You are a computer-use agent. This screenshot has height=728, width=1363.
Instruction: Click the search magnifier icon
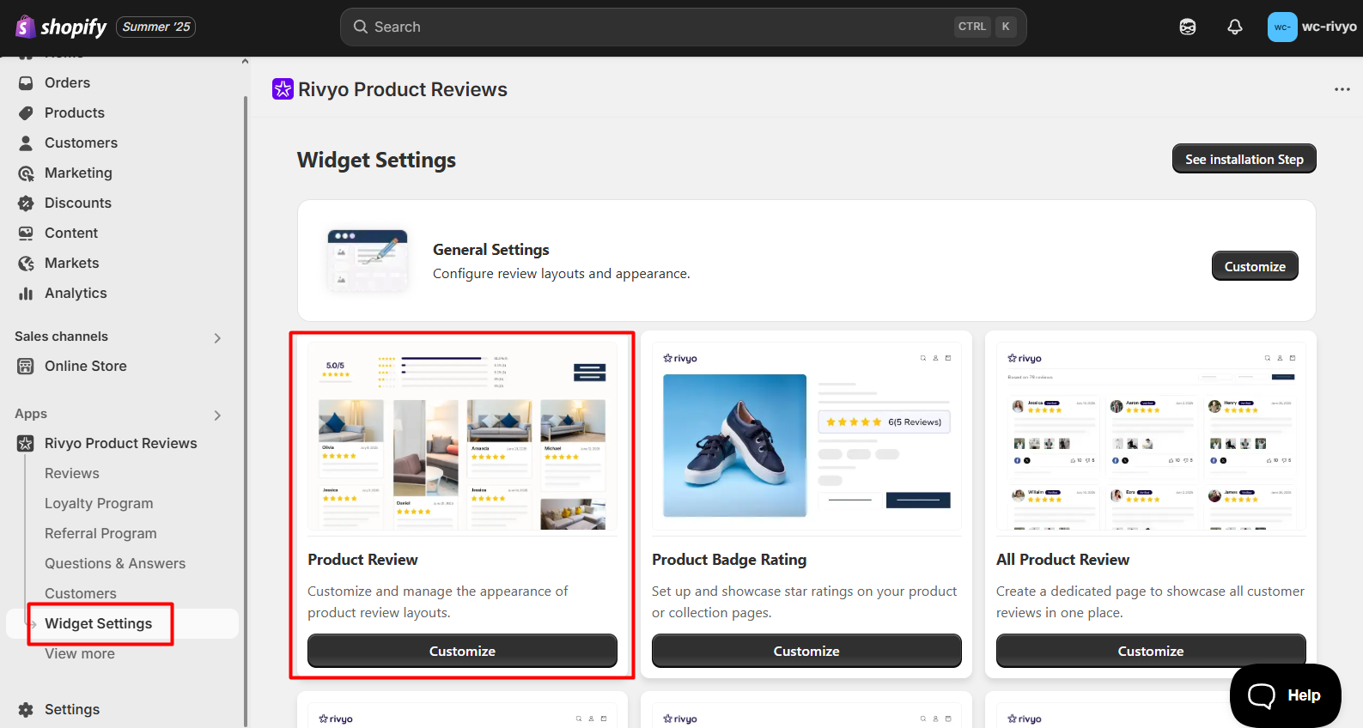pos(361,27)
